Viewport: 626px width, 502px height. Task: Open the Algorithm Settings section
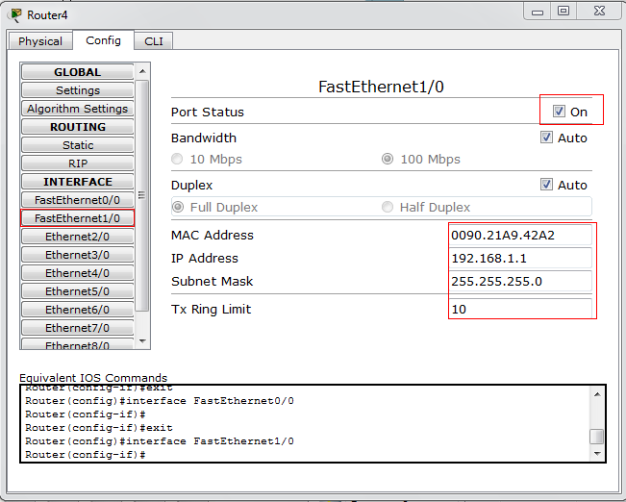[77, 109]
